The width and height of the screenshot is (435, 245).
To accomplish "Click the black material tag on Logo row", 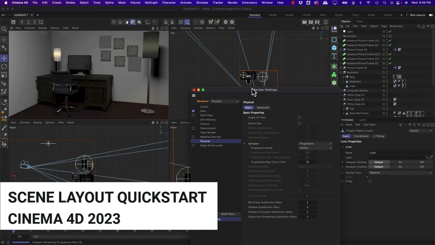I will click(404, 86).
